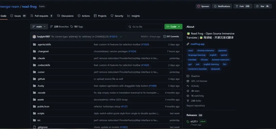View the Insights tab
The image size is (276, 129).
coord(134,16)
